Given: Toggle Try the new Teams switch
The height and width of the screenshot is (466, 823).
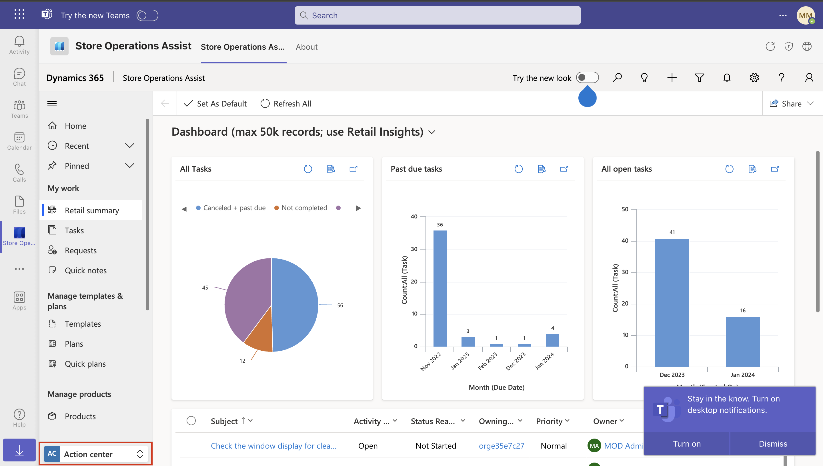Looking at the screenshot, I should coord(147,15).
